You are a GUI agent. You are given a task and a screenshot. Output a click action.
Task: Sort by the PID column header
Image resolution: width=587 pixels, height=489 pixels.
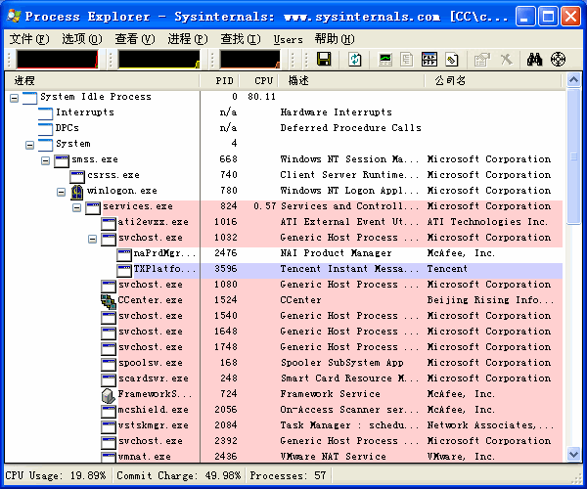pyautogui.click(x=224, y=81)
